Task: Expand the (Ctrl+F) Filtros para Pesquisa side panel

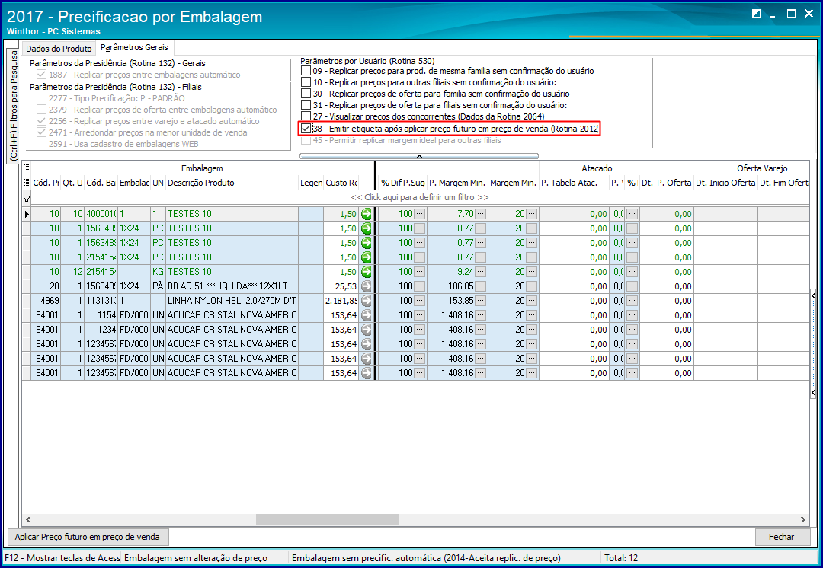Action: click(x=14, y=105)
